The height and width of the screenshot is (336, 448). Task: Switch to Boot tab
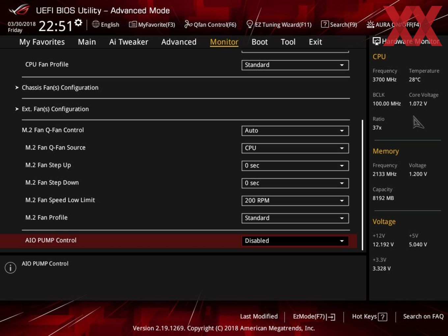point(260,42)
